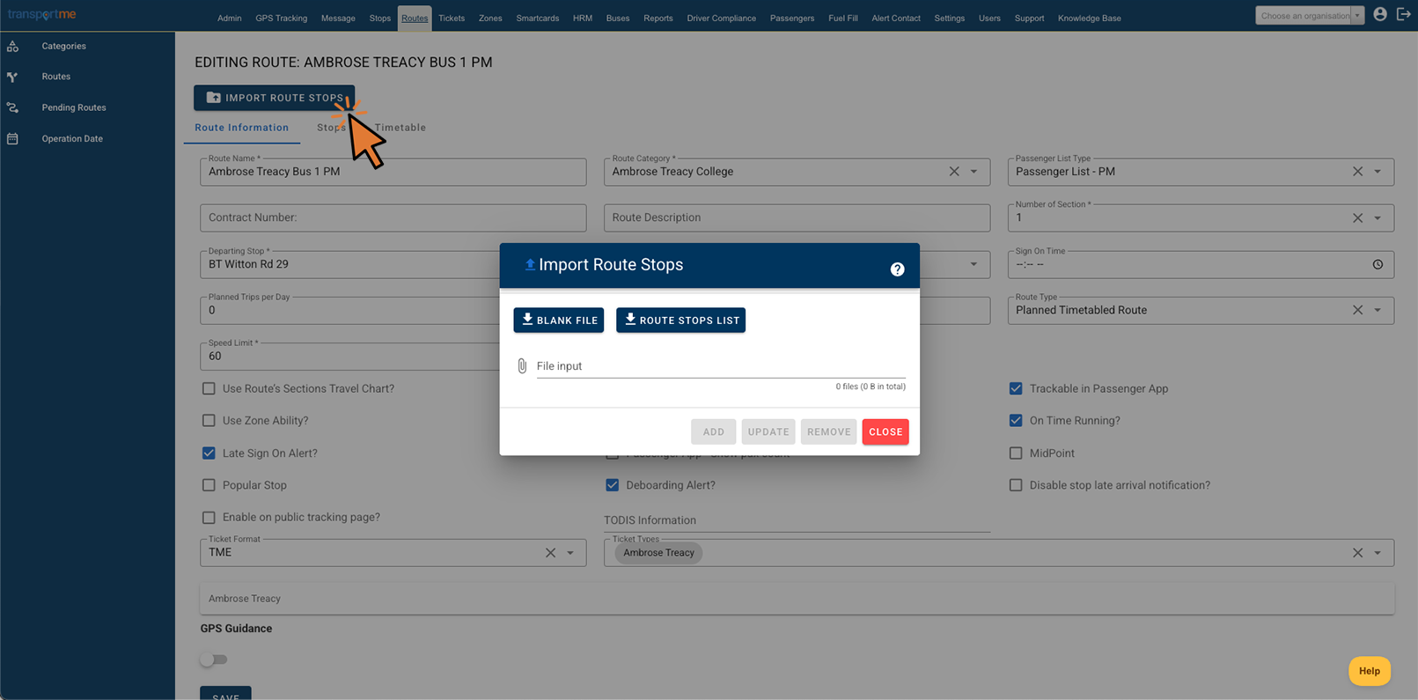Go to transportme logo home
The image size is (1418, 700).
point(42,14)
